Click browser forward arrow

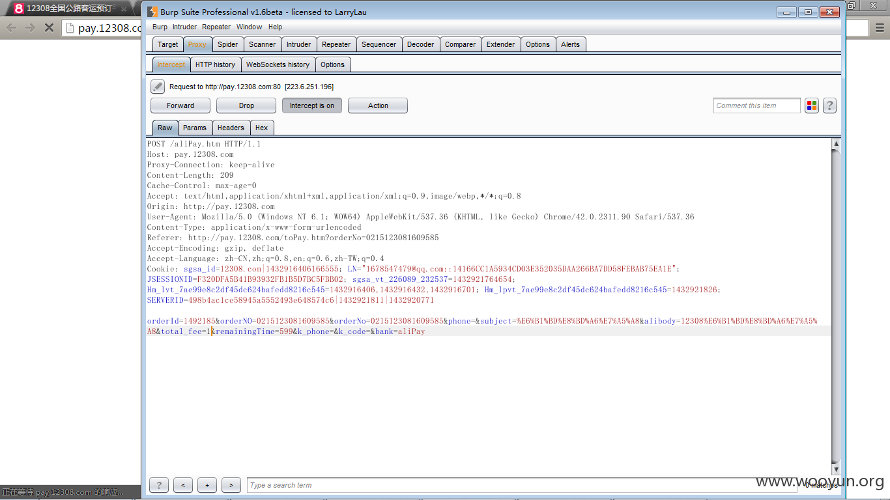[x=30, y=27]
